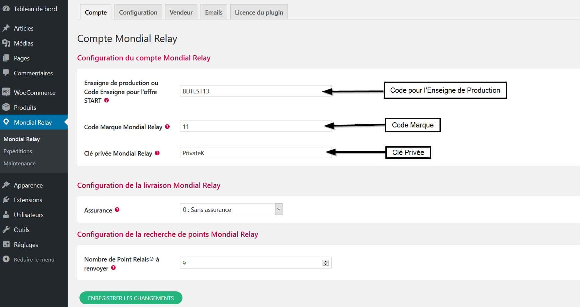The width and height of the screenshot is (580, 307).
Task: Click the Médias icon in sidebar
Action: coord(6,43)
